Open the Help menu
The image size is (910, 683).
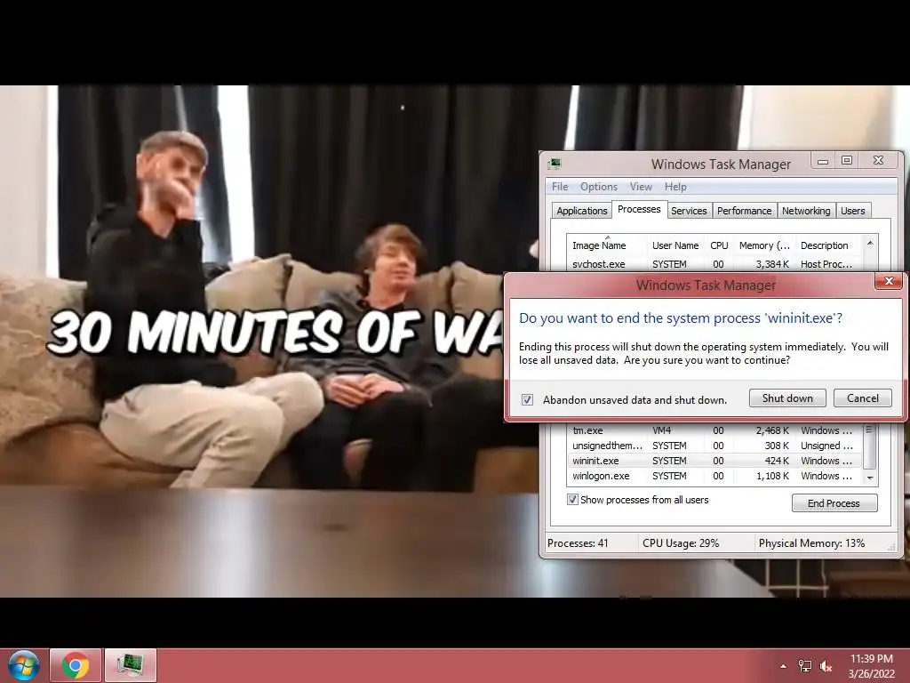tap(675, 187)
